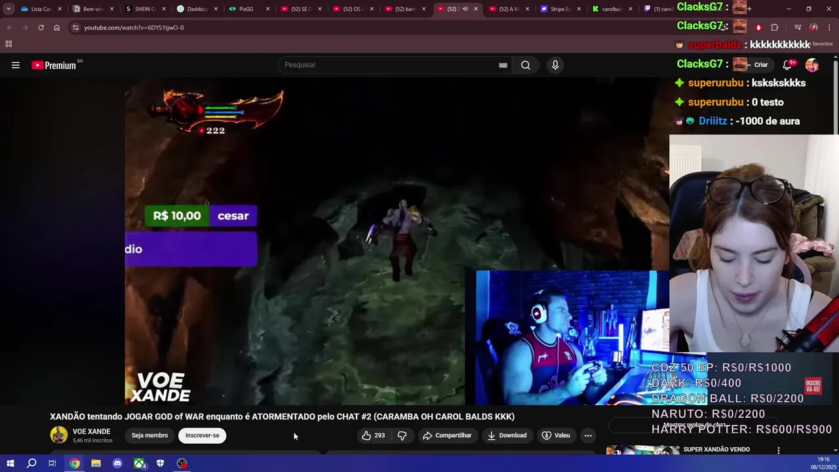
Task: Close the PixGG tab
Action: click(267, 9)
